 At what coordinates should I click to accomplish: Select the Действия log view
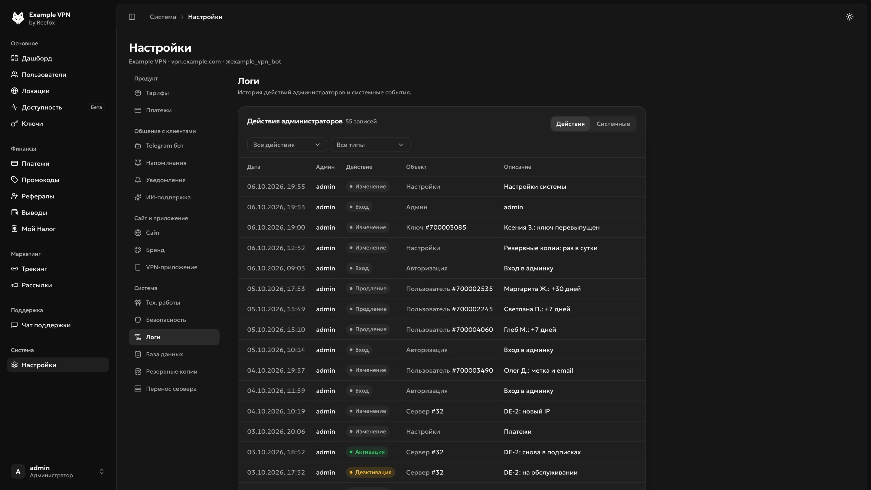[570, 124]
